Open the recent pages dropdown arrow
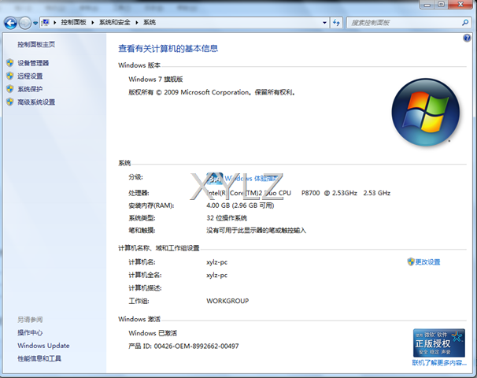Screen dimensions: 477x378 [x=35, y=24]
